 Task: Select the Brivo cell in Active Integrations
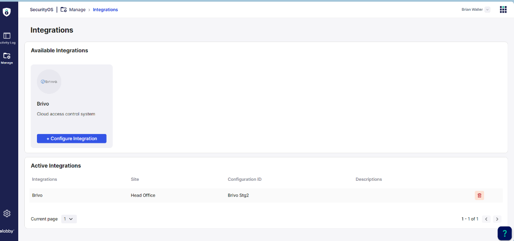tap(37, 196)
